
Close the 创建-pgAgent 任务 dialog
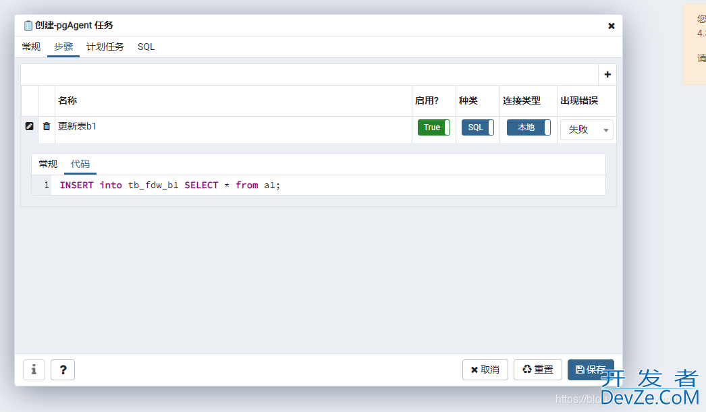[611, 26]
